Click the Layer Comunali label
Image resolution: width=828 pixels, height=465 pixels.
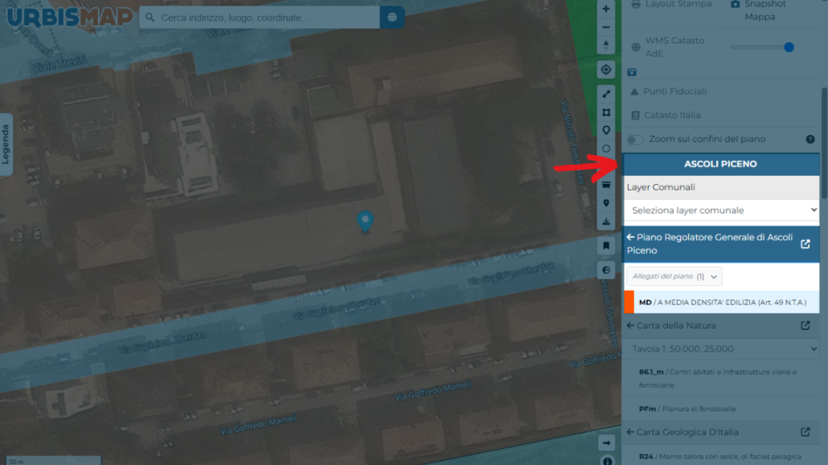661,187
